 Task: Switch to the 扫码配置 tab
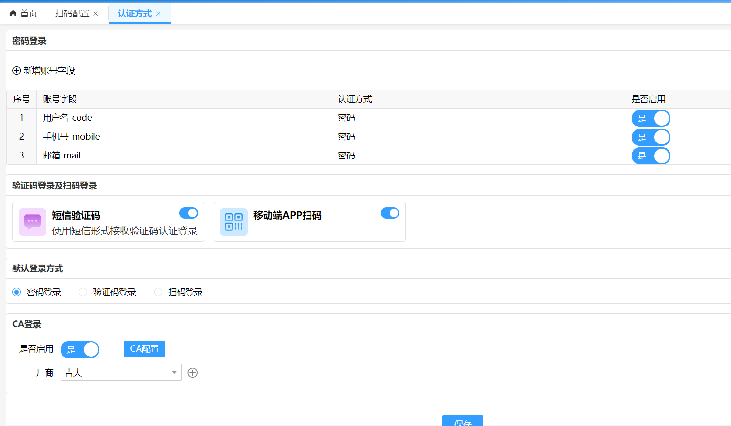coord(72,14)
